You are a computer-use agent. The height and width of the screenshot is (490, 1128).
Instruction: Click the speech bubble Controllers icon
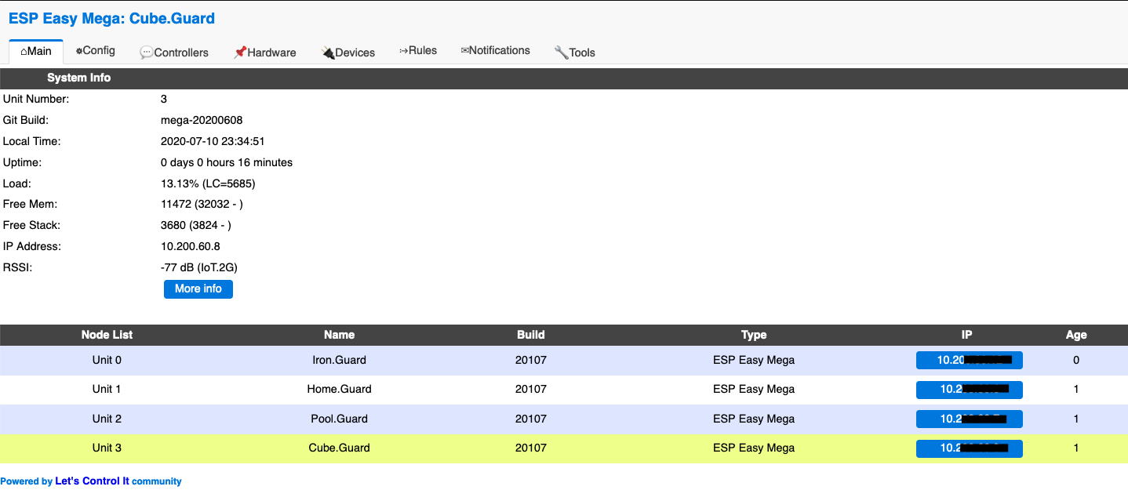pos(147,53)
